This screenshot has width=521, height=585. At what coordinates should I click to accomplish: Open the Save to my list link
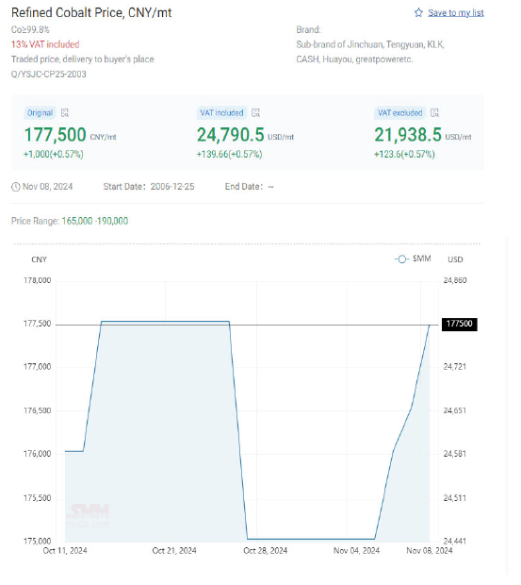click(456, 12)
